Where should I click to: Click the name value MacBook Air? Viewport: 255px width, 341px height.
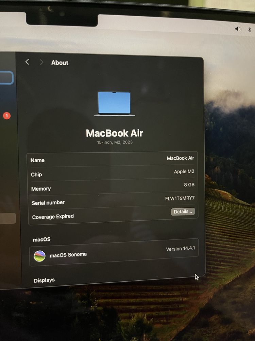point(180,158)
